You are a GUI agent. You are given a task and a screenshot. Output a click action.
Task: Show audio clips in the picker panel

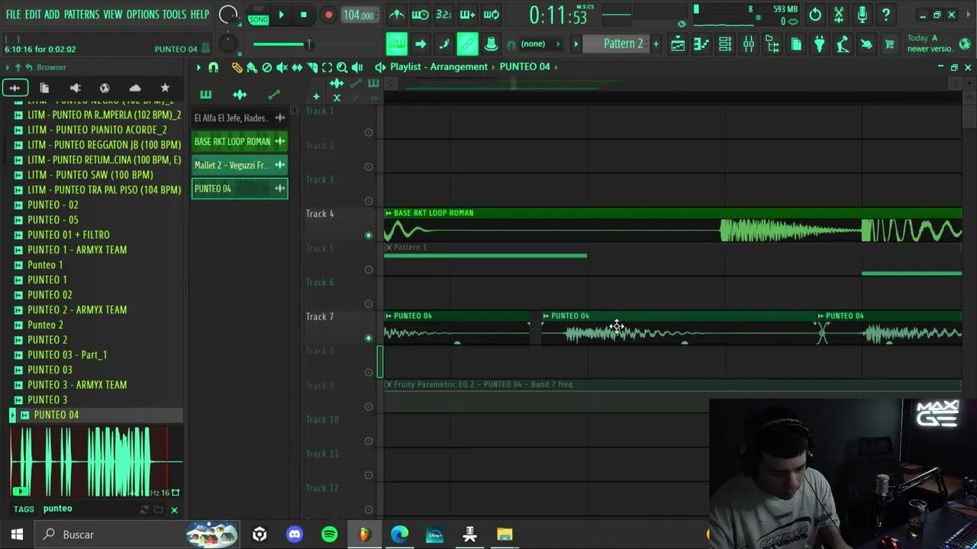click(240, 95)
